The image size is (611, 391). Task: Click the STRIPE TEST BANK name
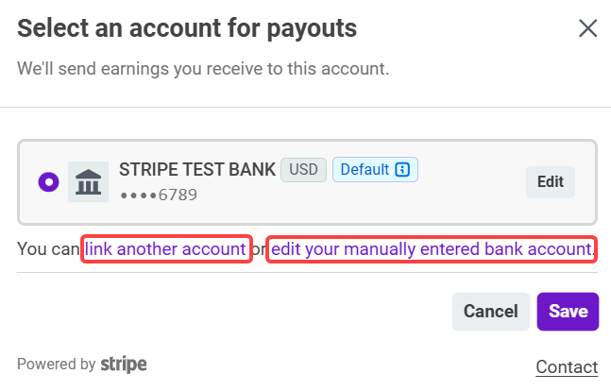(x=197, y=170)
